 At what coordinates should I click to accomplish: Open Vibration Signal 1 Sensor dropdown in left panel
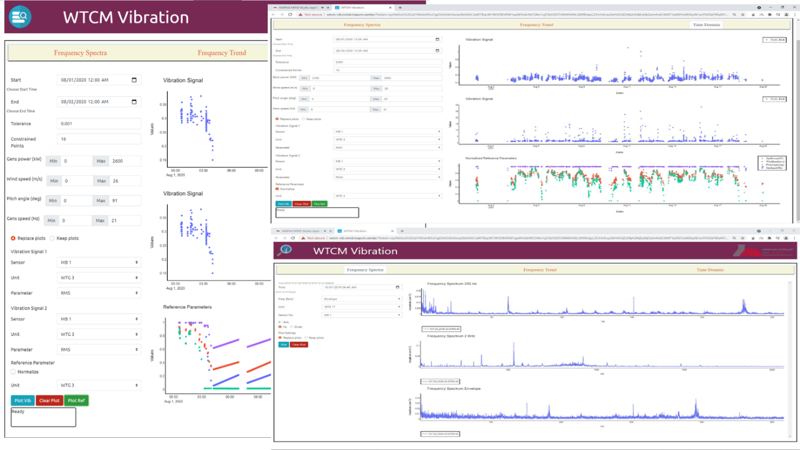tap(99, 262)
